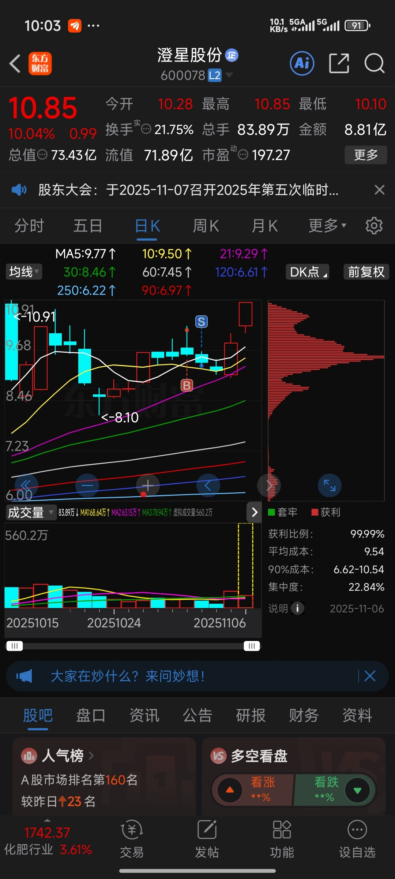Open the search magnifier icon
The height and width of the screenshot is (879, 395).
click(x=375, y=63)
